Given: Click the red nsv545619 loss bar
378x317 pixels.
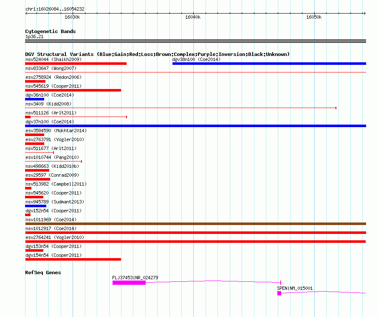Looking at the screenshot, I should [73, 90].
